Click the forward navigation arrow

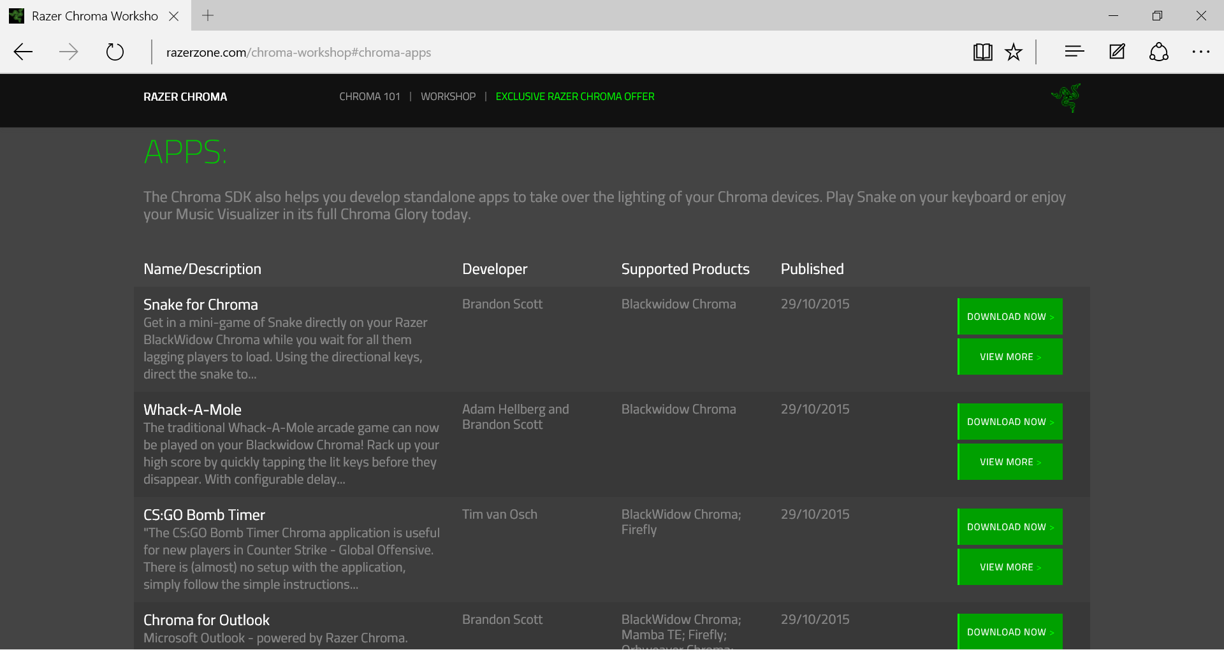(69, 52)
